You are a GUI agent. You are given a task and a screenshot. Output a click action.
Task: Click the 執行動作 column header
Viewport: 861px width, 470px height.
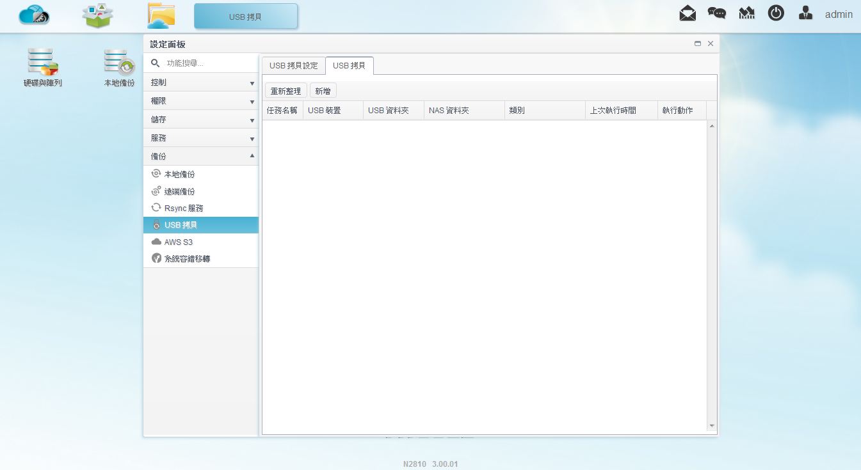pos(682,111)
